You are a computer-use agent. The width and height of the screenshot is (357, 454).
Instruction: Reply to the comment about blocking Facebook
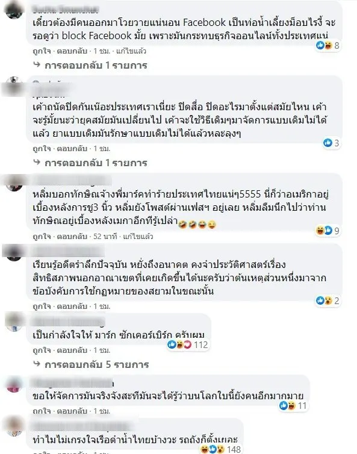coord(72,51)
